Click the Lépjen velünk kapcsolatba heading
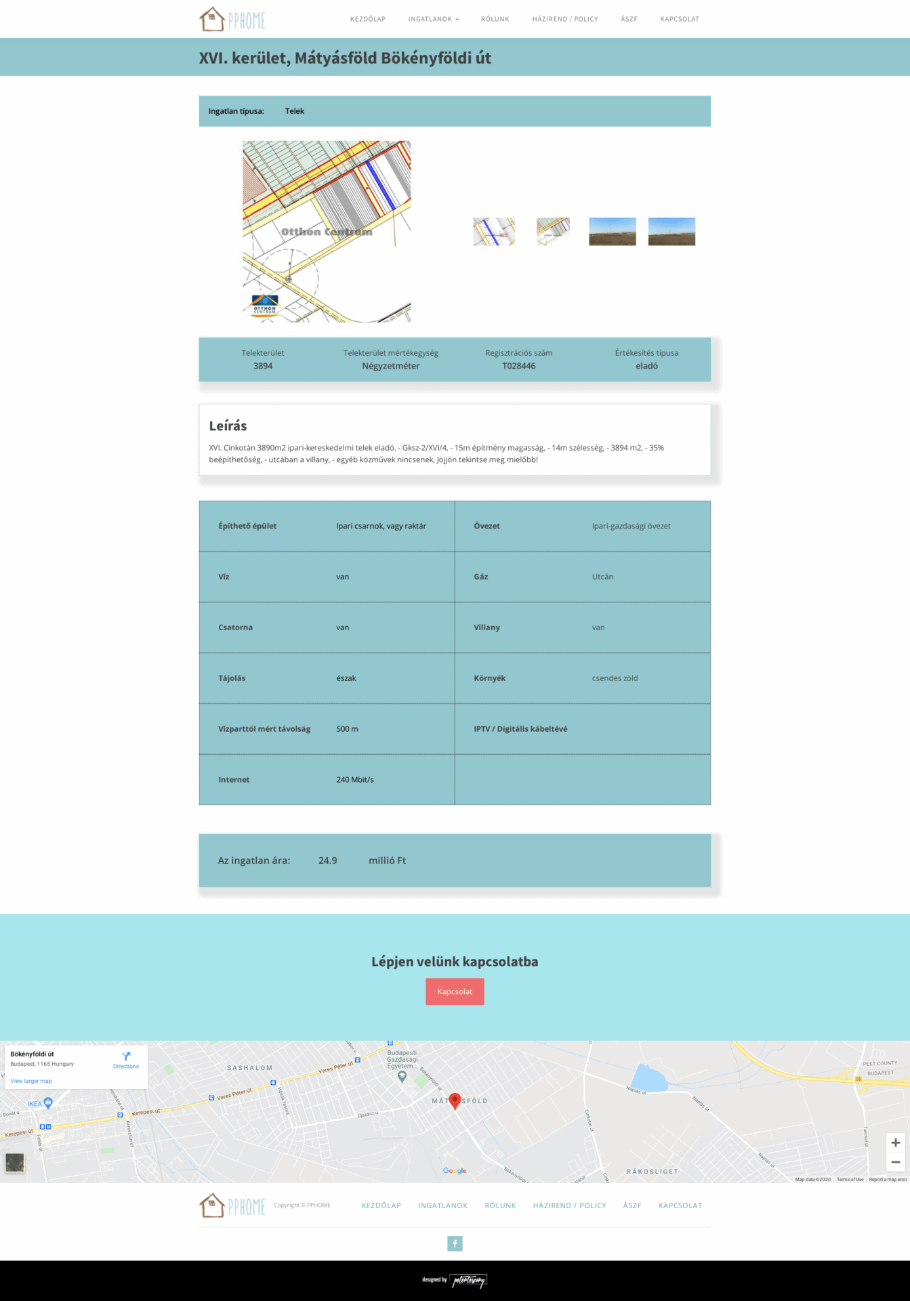The image size is (910, 1301). [x=455, y=962]
